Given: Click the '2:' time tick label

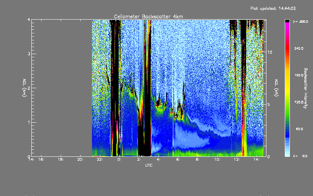Looking at the screenshot, I should (139, 160).
